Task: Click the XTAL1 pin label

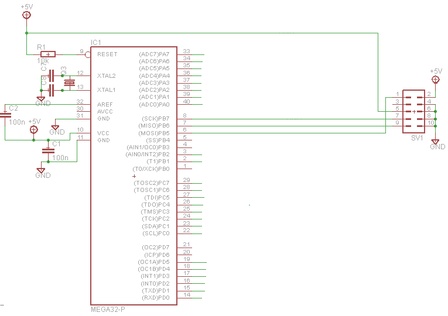Action: [106, 90]
